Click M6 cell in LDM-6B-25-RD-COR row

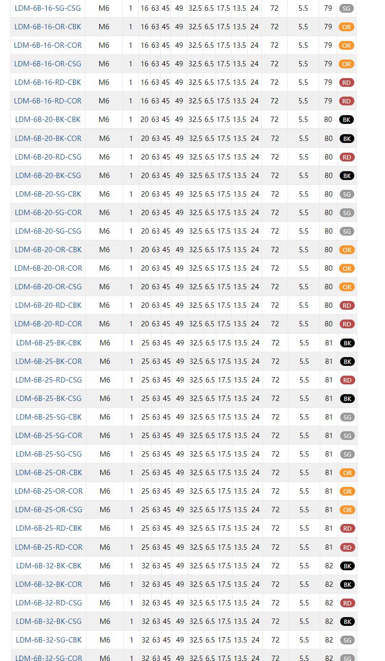105,547
